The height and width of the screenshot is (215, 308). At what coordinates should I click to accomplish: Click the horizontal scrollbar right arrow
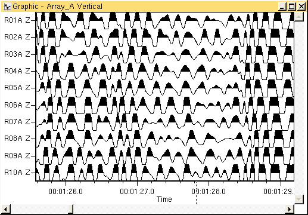290,209
